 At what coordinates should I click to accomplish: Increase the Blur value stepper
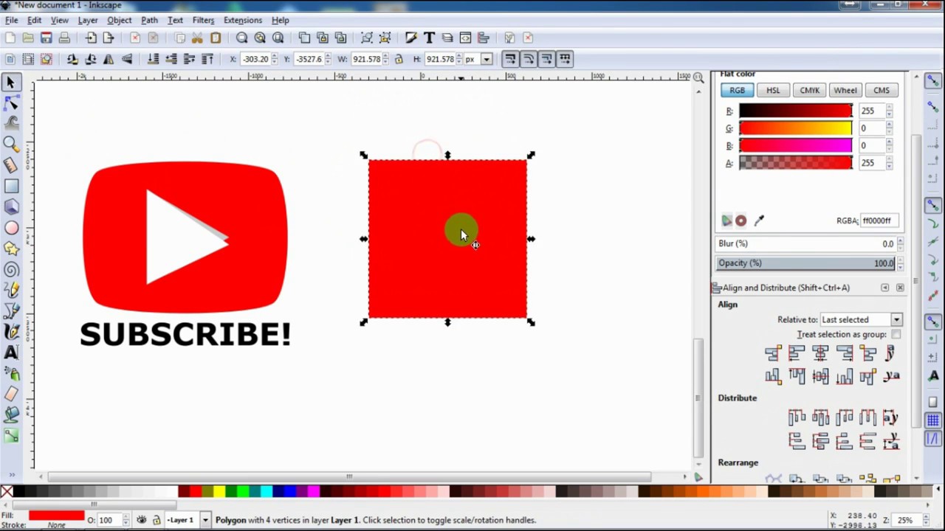899,240
